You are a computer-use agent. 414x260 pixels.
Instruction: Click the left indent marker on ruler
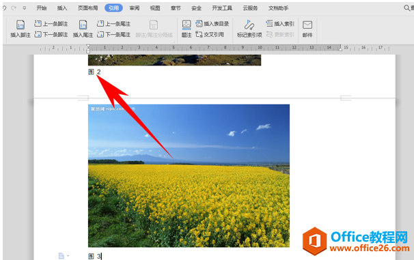pyautogui.click(x=88, y=48)
